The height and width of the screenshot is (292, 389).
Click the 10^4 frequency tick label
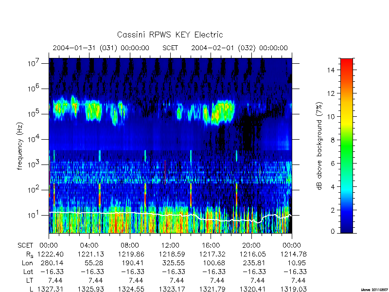(x=34, y=139)
